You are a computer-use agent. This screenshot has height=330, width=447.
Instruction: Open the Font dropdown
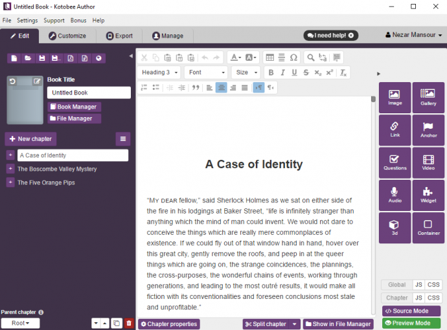click(206, 72)
